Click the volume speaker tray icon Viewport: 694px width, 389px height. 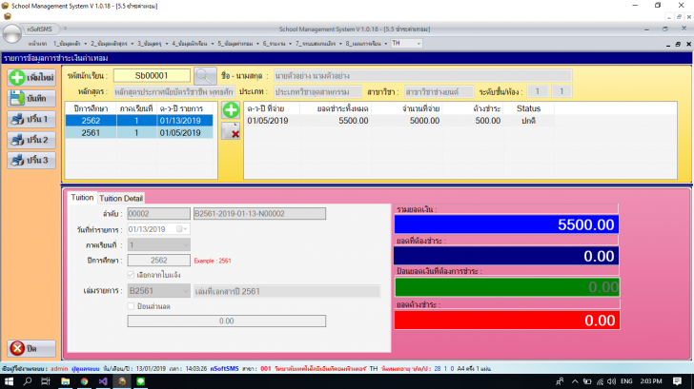point(611,381)
